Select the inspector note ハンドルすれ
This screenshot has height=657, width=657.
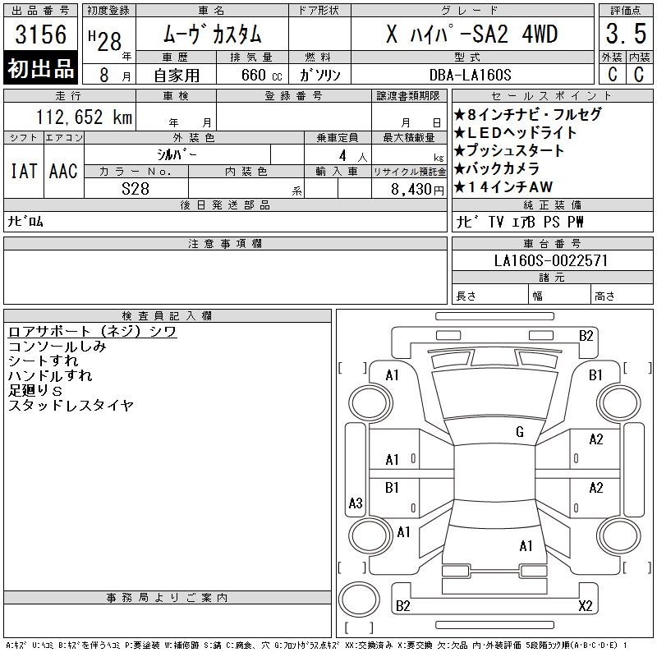[x=50, y=375]
